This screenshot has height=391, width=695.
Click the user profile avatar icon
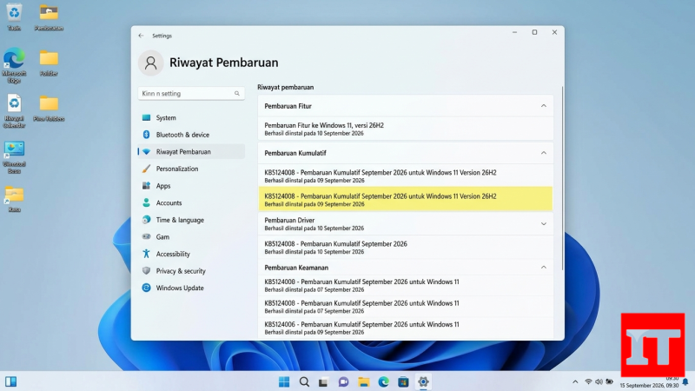point(150,63)
